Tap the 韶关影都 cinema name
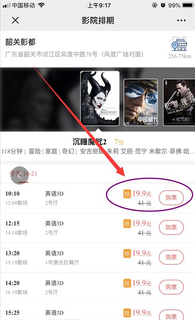 [x=20, y=42]
